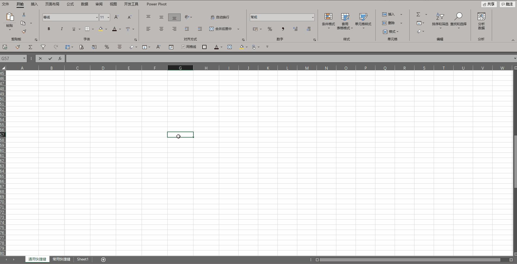Align text right in the ribbon
The image size is (517, 264).
click(174, 29)
